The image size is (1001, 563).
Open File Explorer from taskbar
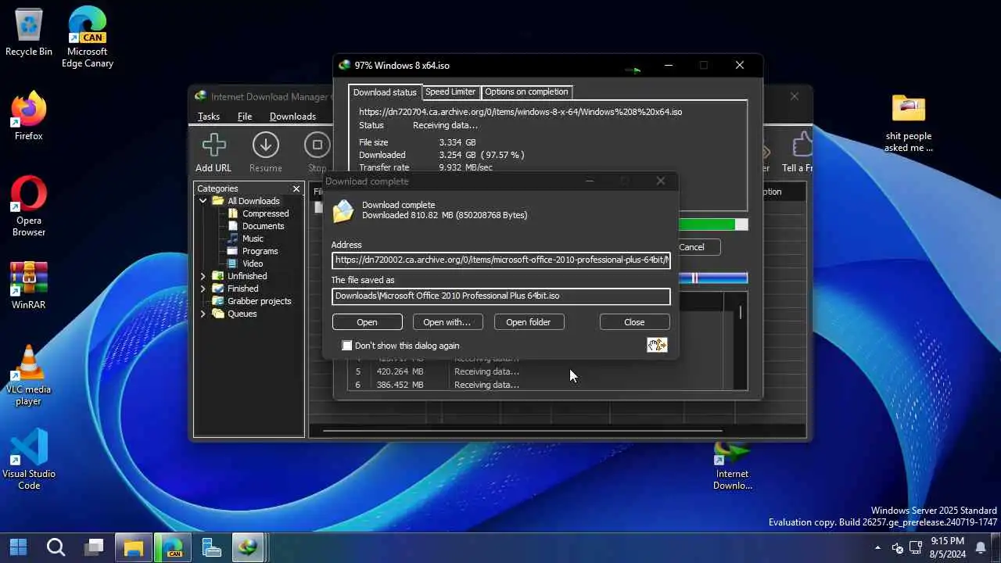pyautogui.click(x=134, y=547)
